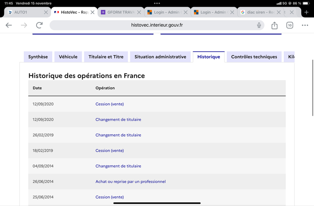314x206 pixels.
Task: Click Cession (vente) dated 12/09/2020
Action: [110, 104]
